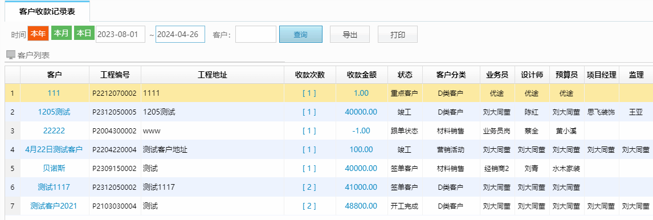The image size is (653, 220).
Task: Select the 本月 time filter
Action: 62,34
